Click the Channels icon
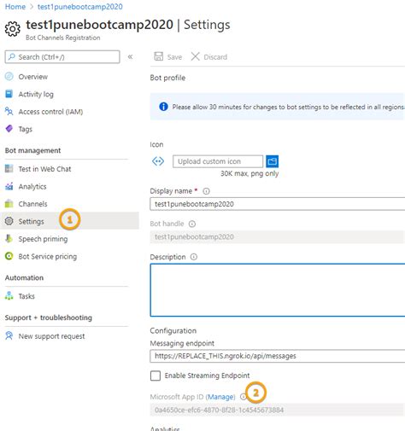Image resolution: width=405 pixels, height=431 pixels. click(9, 203)
